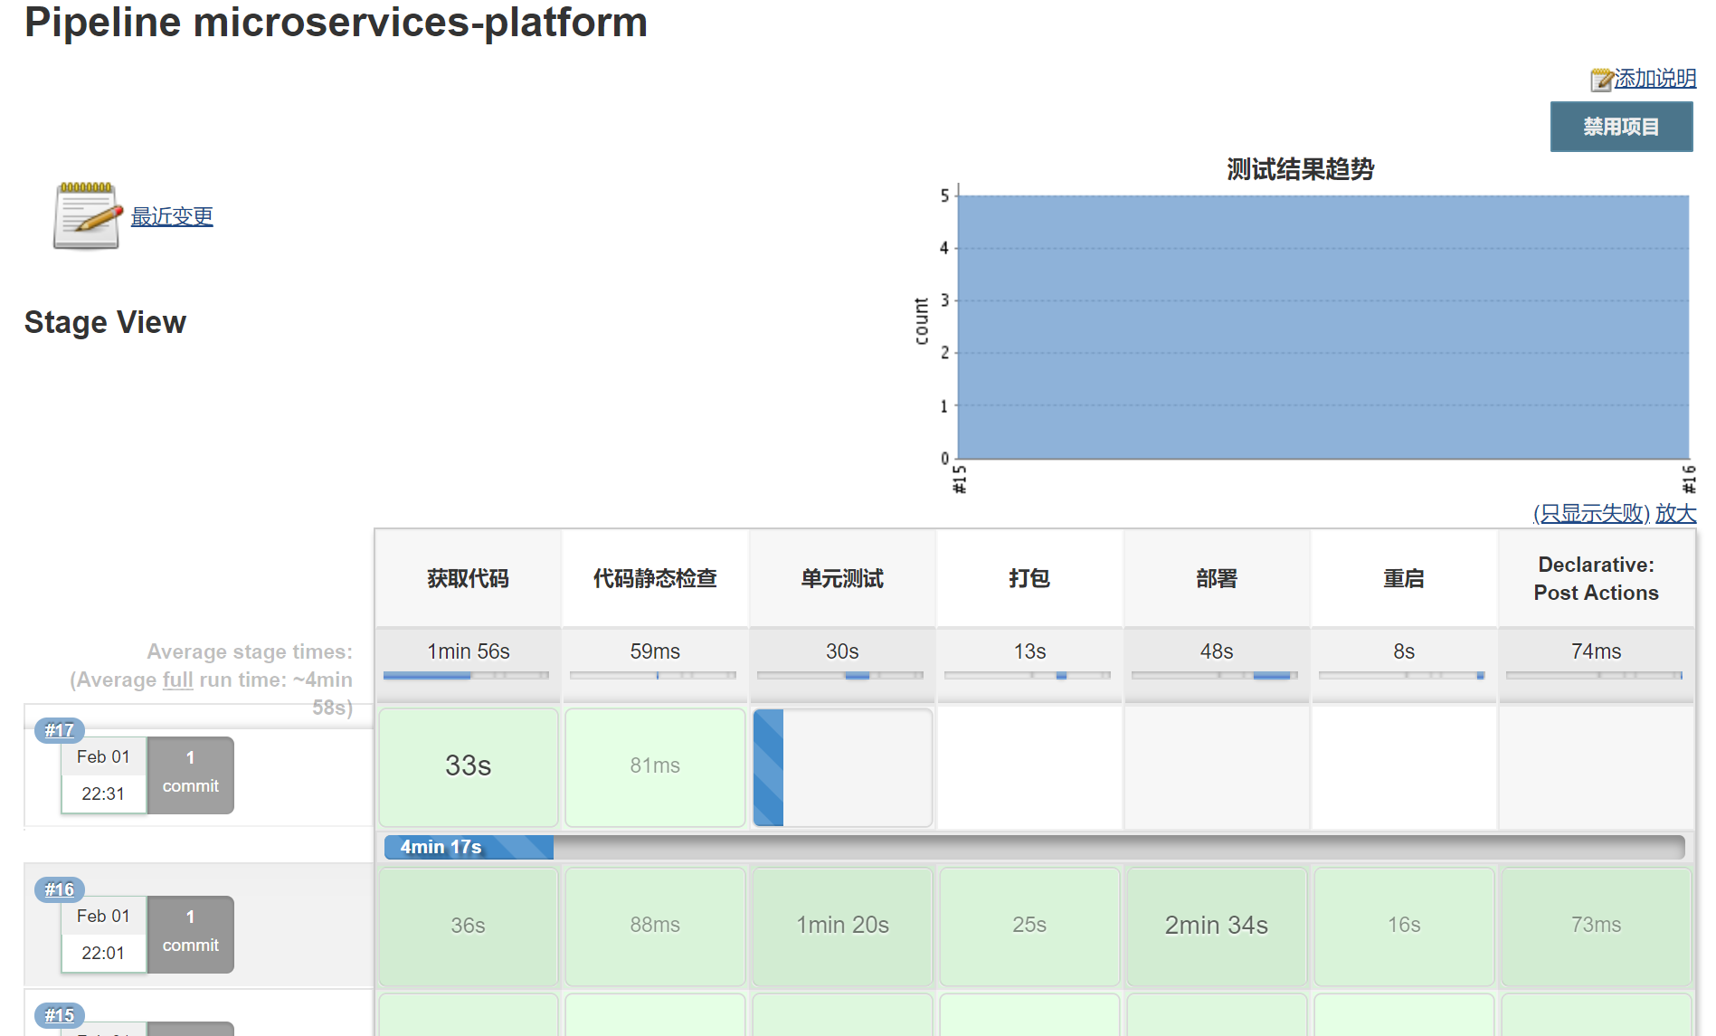1716x1036 pixels.
Task: Click the Declarative: Post Actions column header
Action: pos(1597,578)
